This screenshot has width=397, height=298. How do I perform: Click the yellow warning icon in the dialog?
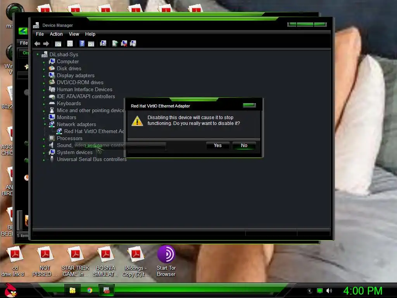point(137,121)
